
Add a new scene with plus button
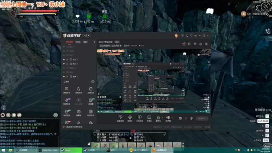pos(94,42)
